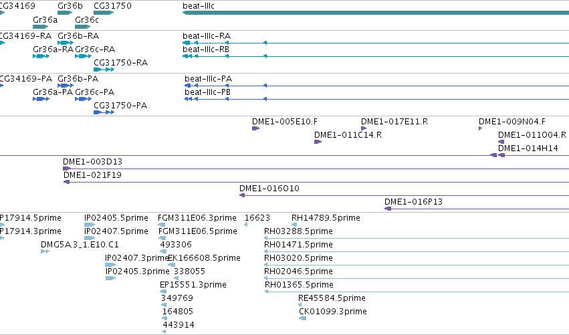Click the RH01471.5prime EST label
Screen dimensions: 569x335
coord(298,245)
